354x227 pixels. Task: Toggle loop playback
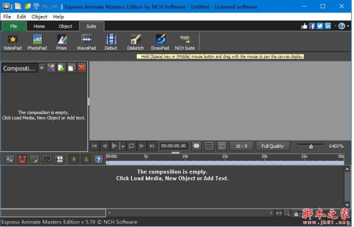coord(132,146)
